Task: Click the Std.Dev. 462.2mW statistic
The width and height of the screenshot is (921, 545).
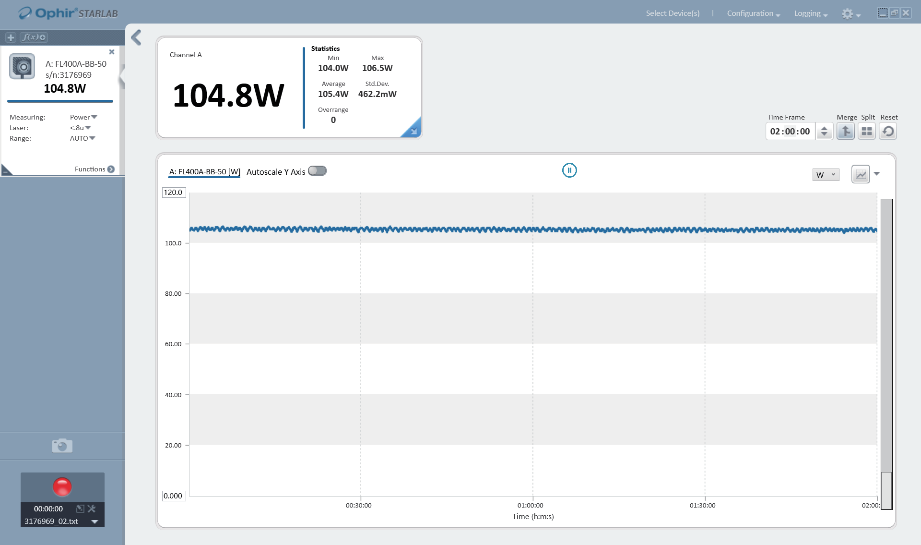Action: point(378,89)
